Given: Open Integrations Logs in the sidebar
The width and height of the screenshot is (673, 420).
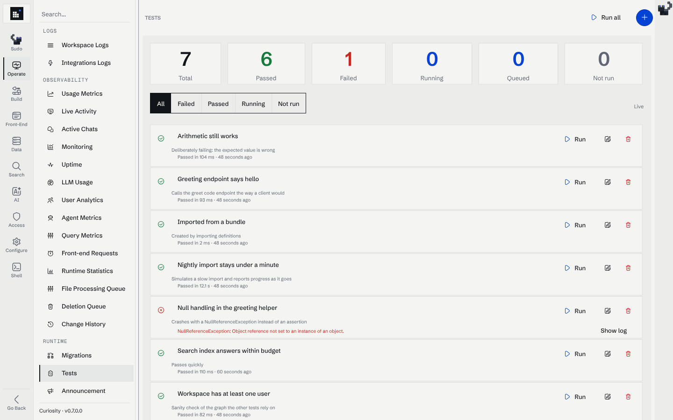Looking at the screenshot, I should click(x=86, y=63).
